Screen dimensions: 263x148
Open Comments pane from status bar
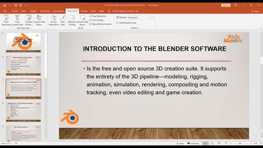click(x=193, y=143)
